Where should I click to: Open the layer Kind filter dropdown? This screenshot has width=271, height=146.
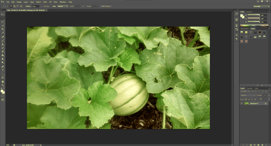pos(245,91)
